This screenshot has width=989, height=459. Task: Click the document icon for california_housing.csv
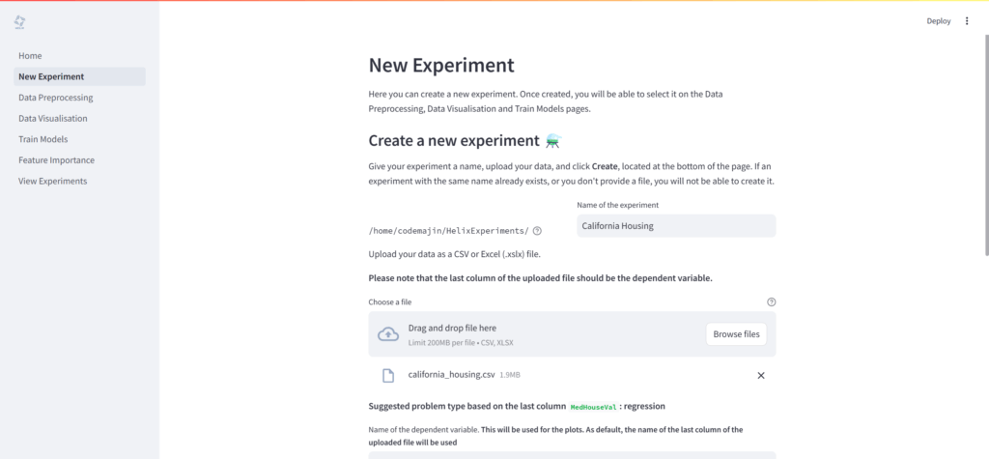tap(387, 375)
